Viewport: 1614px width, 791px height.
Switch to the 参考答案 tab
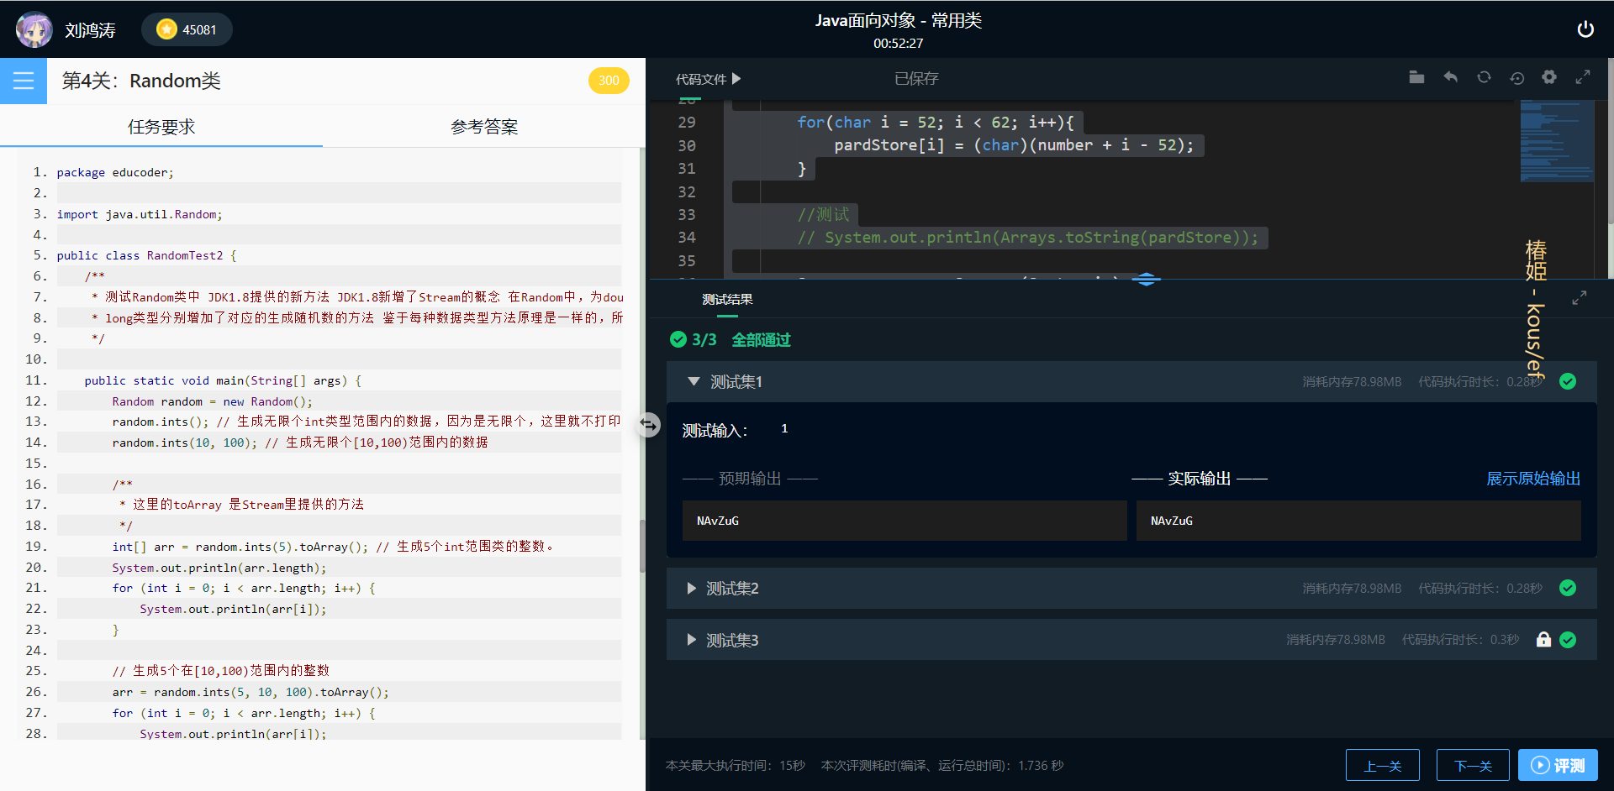[x=484, y=126]
